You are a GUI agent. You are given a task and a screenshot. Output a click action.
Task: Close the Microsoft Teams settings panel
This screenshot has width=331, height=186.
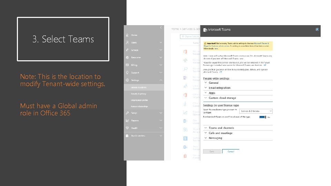pyautogui.click(x=317, y=30)
